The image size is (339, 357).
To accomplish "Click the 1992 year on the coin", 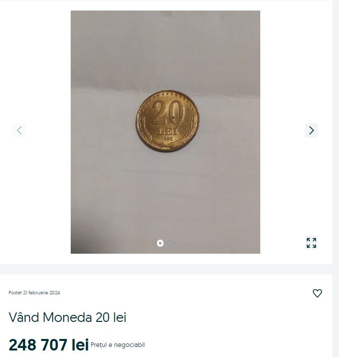I will pyautogui.click(x=167, y=138).
